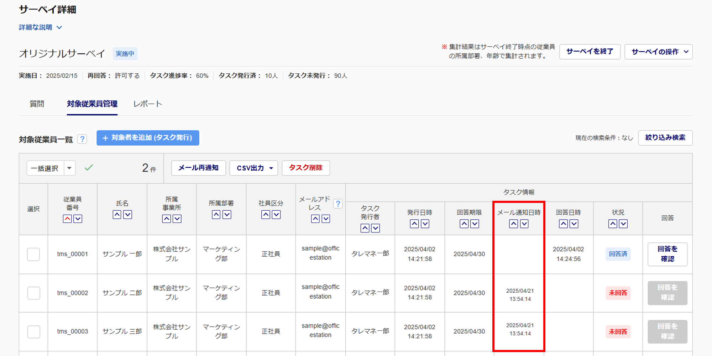Click 実施中 status badge

(125, 54)
